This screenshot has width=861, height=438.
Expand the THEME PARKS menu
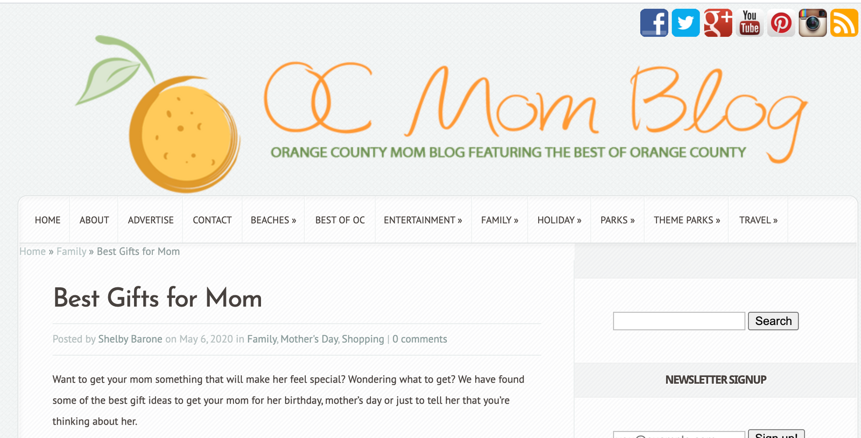[x=686, y=220]
